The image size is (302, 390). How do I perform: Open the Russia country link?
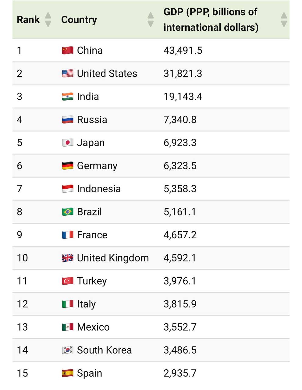92,119
